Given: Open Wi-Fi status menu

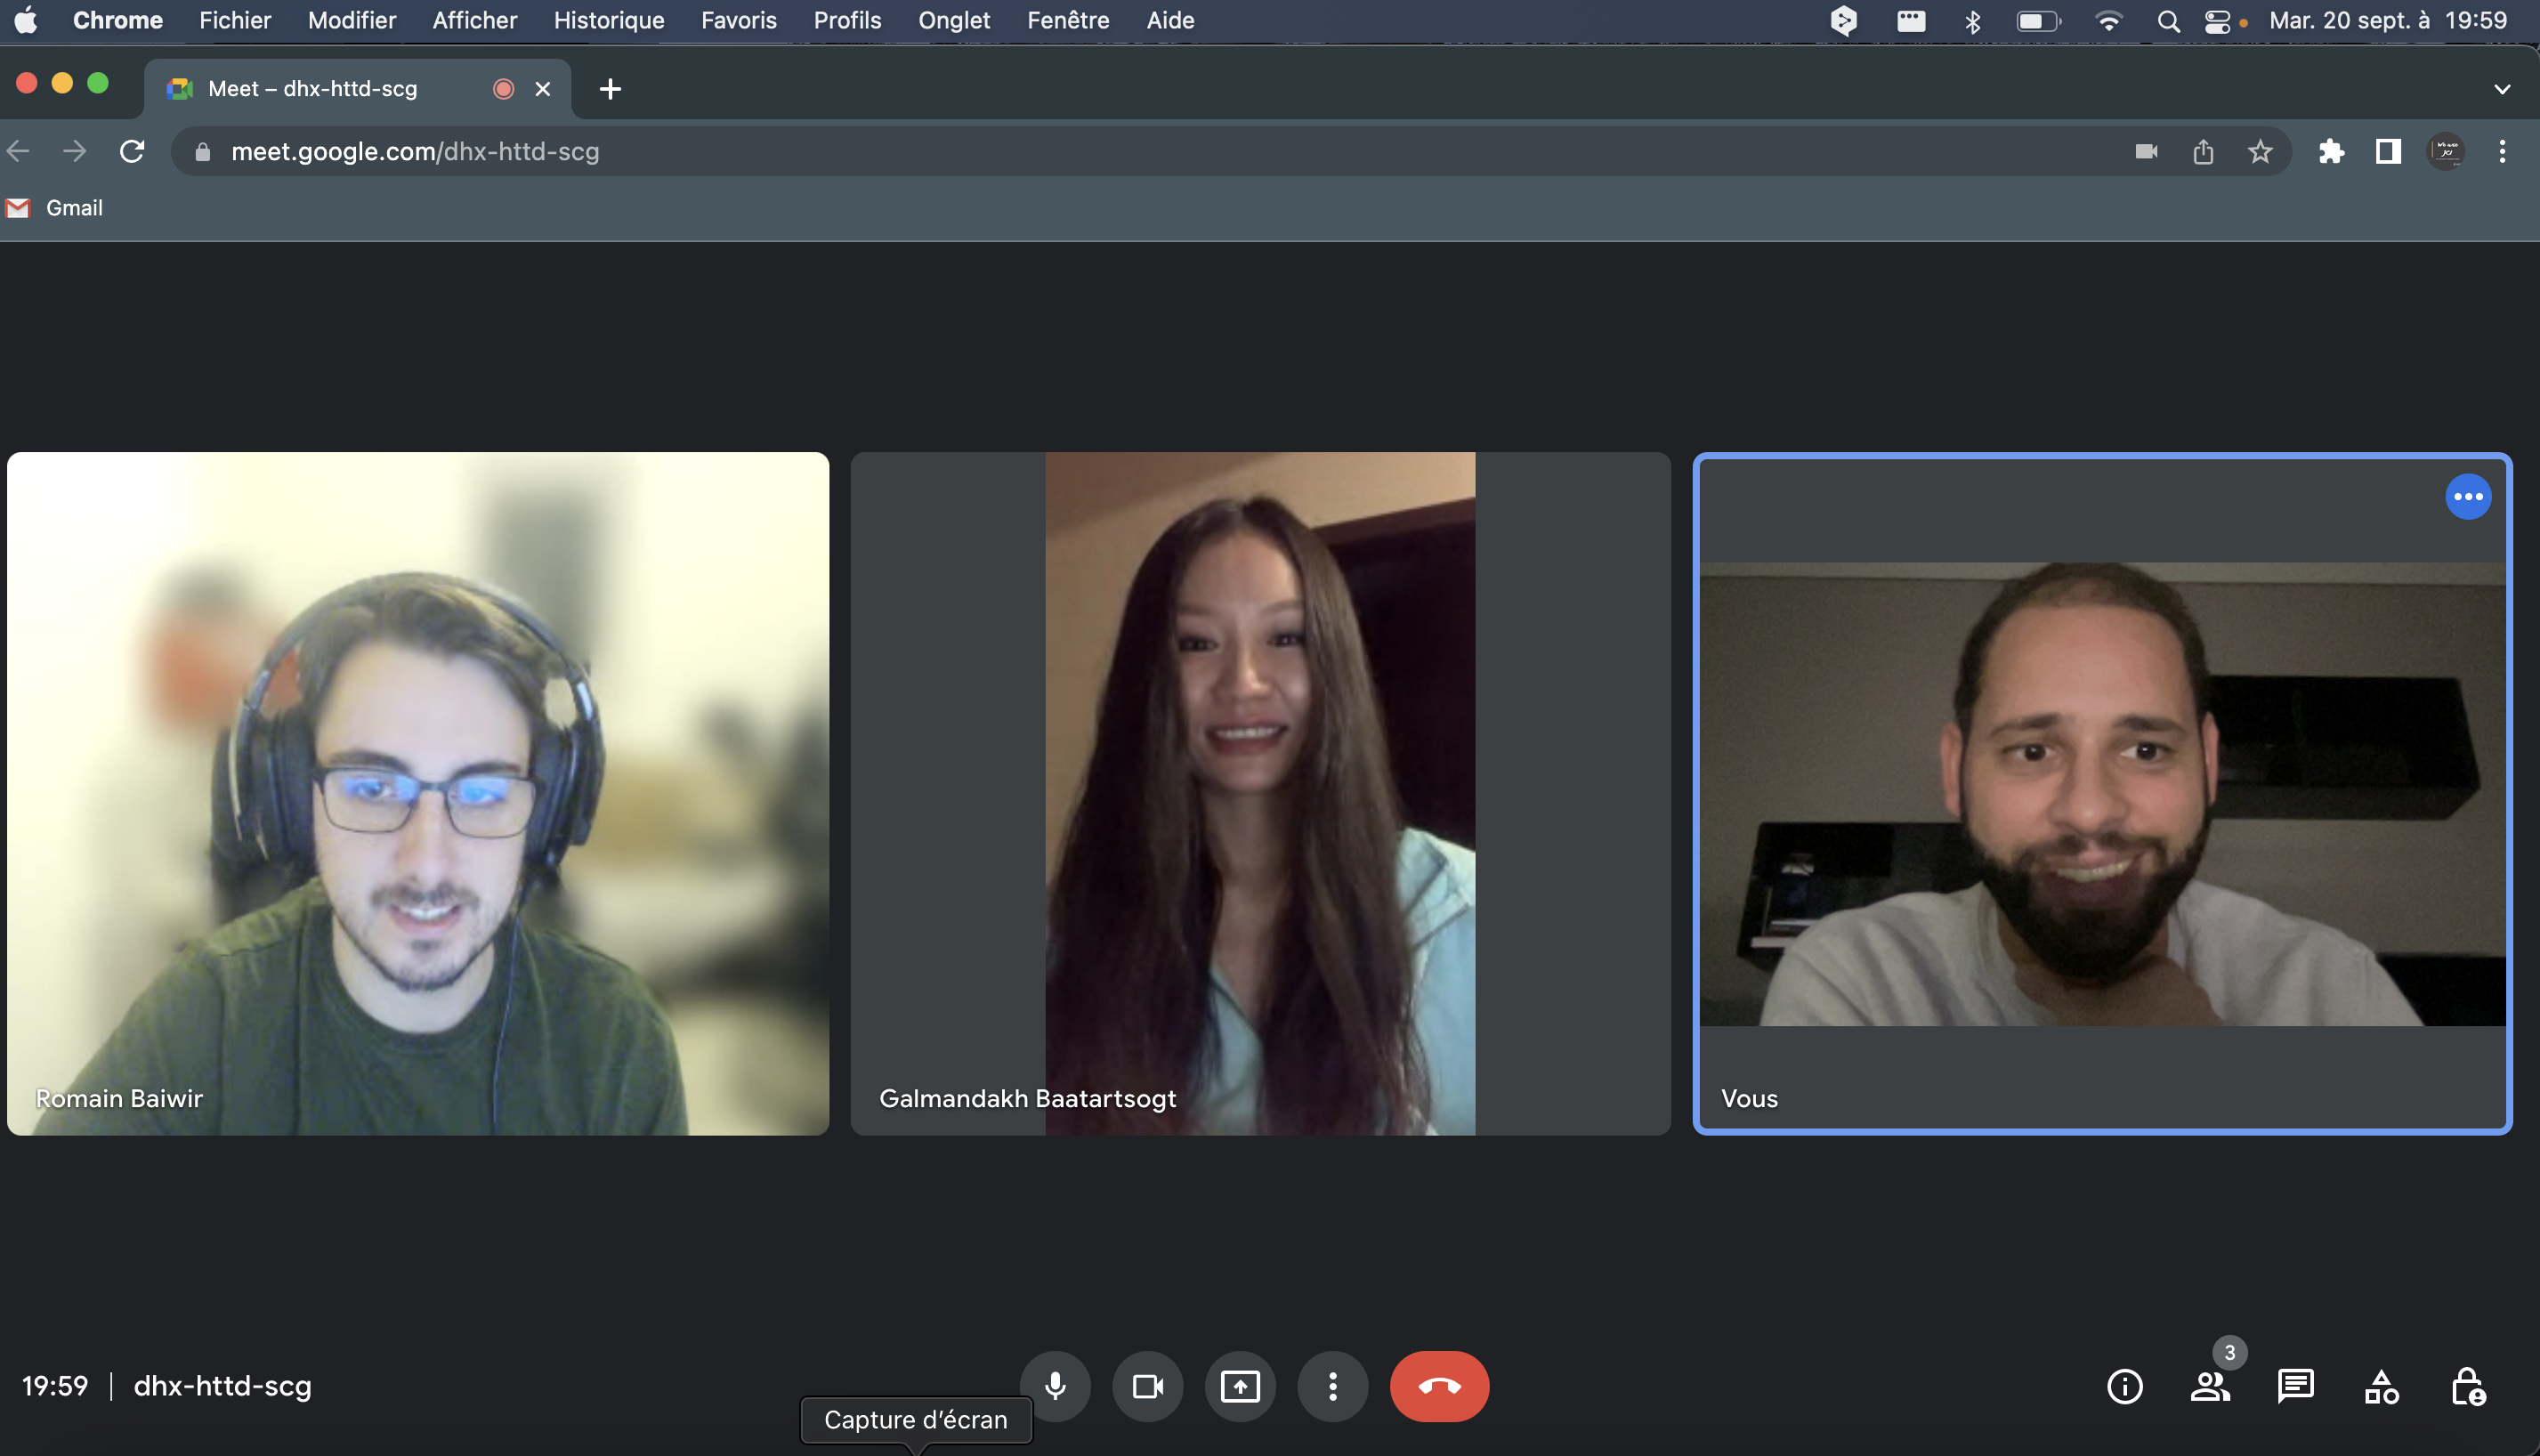Looking at the screenshot, I should 2109,21.
